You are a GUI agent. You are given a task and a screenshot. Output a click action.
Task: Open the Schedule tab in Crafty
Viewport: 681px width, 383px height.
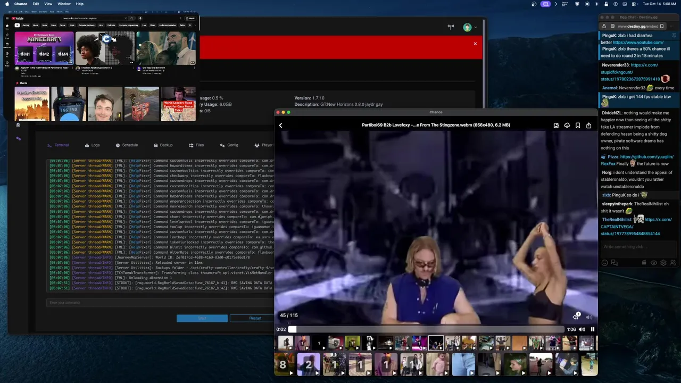coord(127,145)
